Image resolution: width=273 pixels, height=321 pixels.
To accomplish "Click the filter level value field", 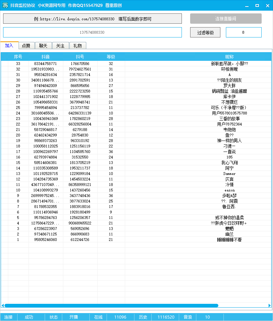I will 243,32.
